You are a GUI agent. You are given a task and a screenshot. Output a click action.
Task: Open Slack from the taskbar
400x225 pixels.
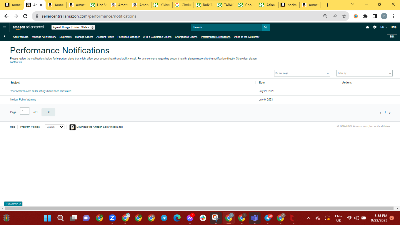click(x=203, y=218)
